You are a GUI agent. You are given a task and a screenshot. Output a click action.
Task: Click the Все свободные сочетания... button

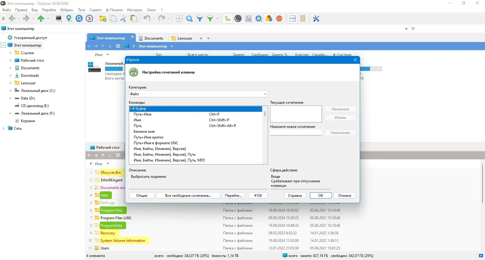click(188, 196)
